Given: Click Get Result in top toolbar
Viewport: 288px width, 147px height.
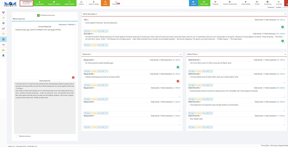Looking at the screenshot, I should point(39,3).
